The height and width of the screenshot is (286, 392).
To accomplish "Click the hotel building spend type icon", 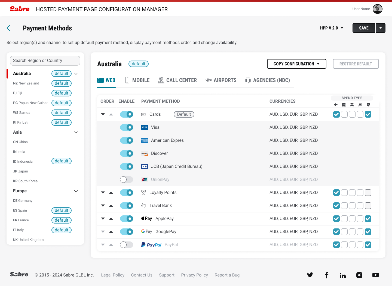I will click(x=344, y=105).
